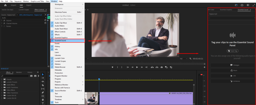Viewport: 256px width, 105px height.
Task: Assign Dialogue audio type
Action: 232,65
